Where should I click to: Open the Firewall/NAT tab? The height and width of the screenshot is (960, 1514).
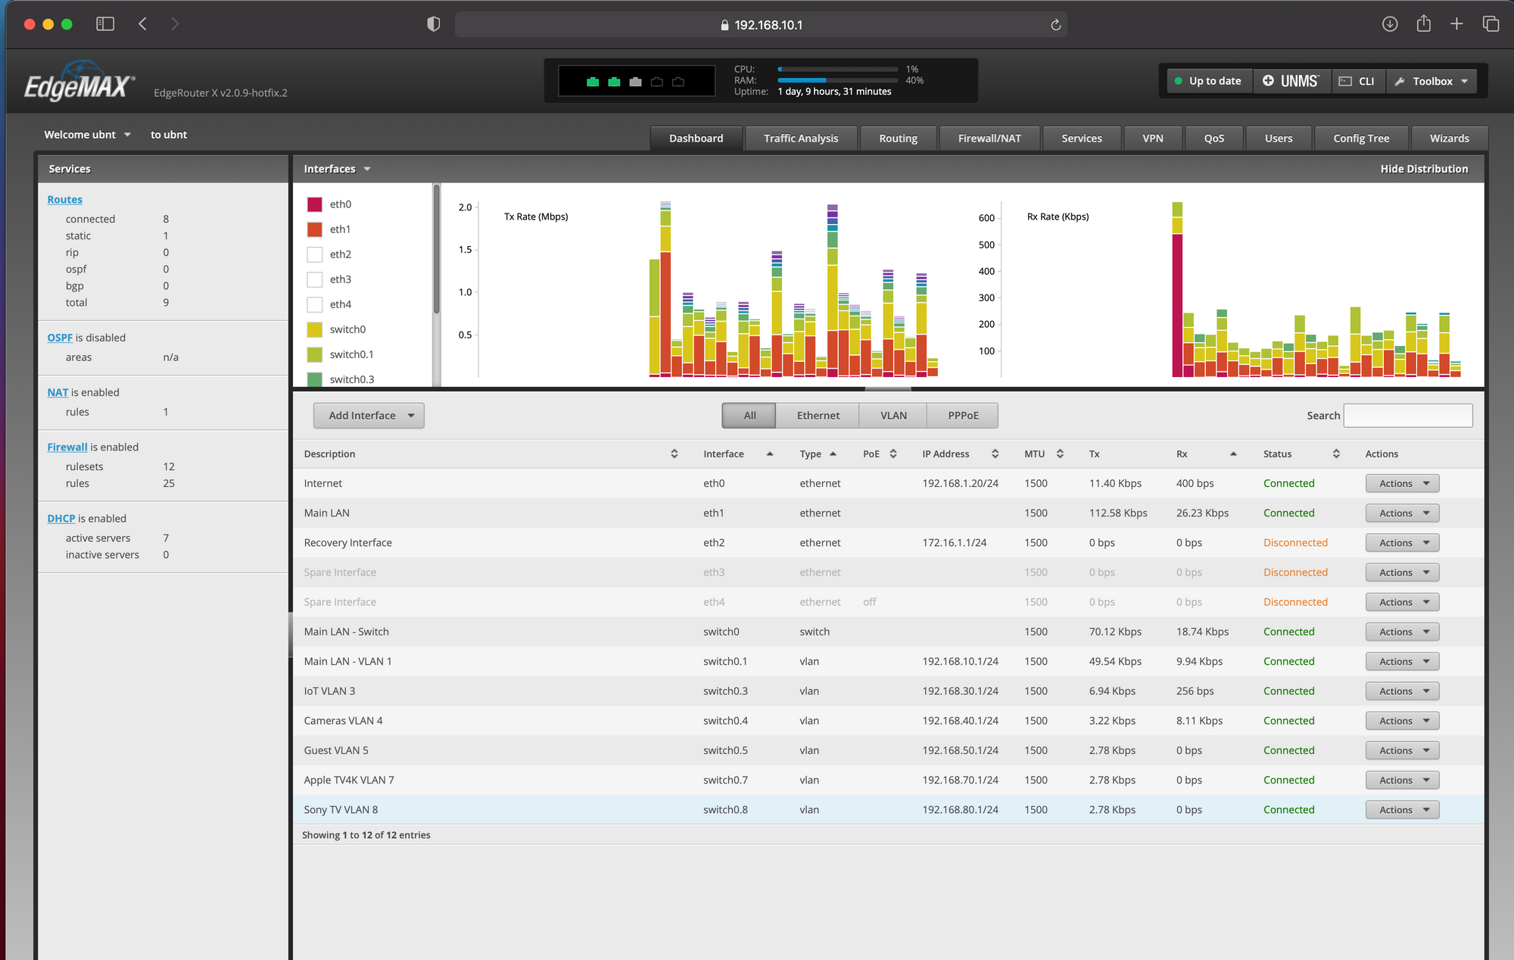coord(989,138)
